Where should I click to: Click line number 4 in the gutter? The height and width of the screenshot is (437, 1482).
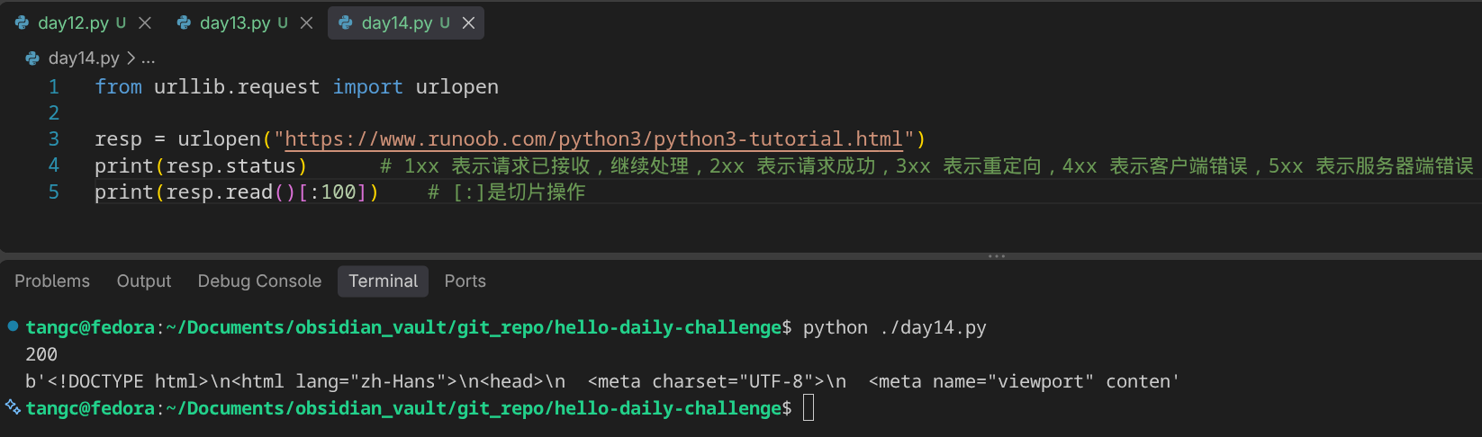pos(54,165)
